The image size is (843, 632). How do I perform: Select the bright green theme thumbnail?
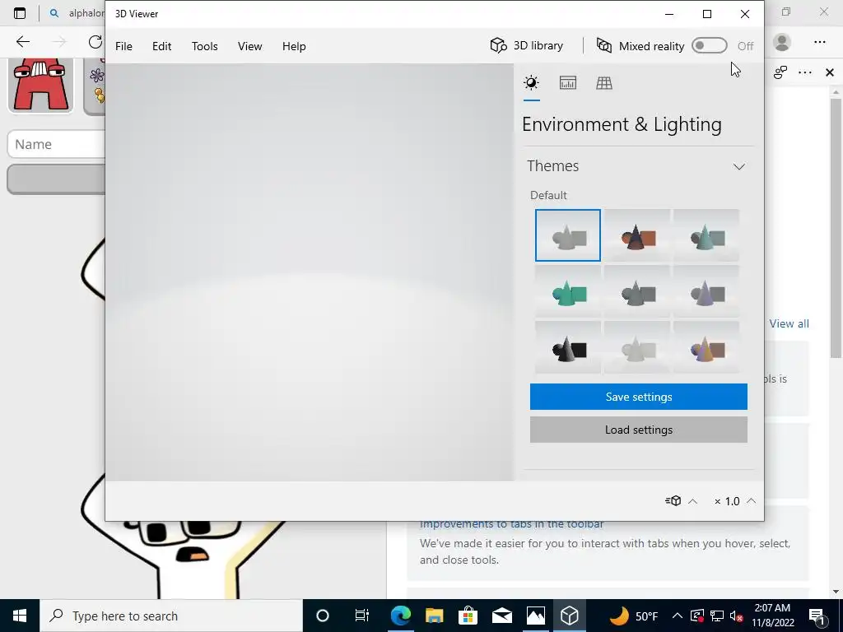click(x=568, y=291)
